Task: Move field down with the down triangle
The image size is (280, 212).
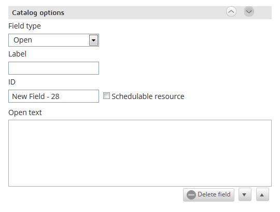Action: [x=245, y=195]
